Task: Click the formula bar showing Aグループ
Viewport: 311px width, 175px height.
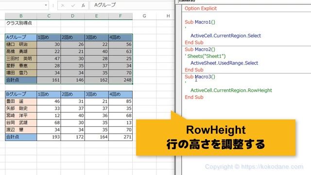Action: click(x=132, y=5)
